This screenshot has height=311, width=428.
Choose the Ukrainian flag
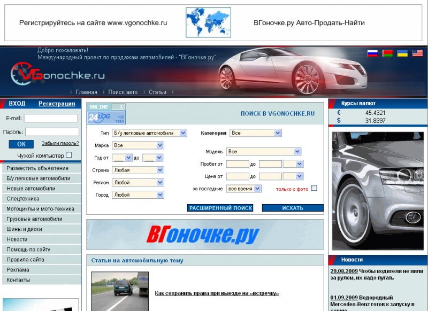402,53
